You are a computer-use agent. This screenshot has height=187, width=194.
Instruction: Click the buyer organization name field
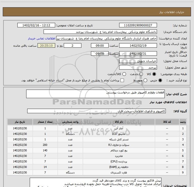pos(100,32)
